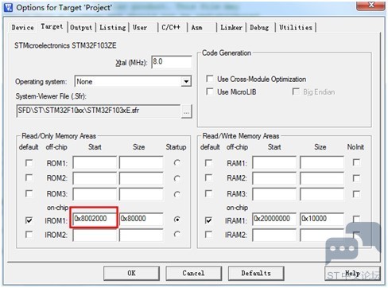
Task: Restore settings with Defaults button
Action: (256, 273)
